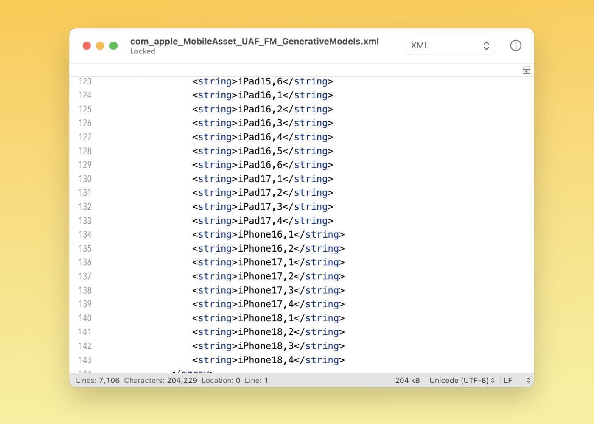
Task: Click the iPad17,1 string line
Action: tap(263, 179)
